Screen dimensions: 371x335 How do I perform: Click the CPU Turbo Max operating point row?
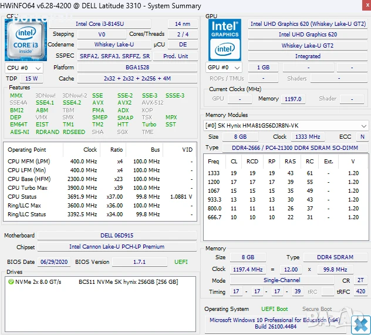[100, 187]
